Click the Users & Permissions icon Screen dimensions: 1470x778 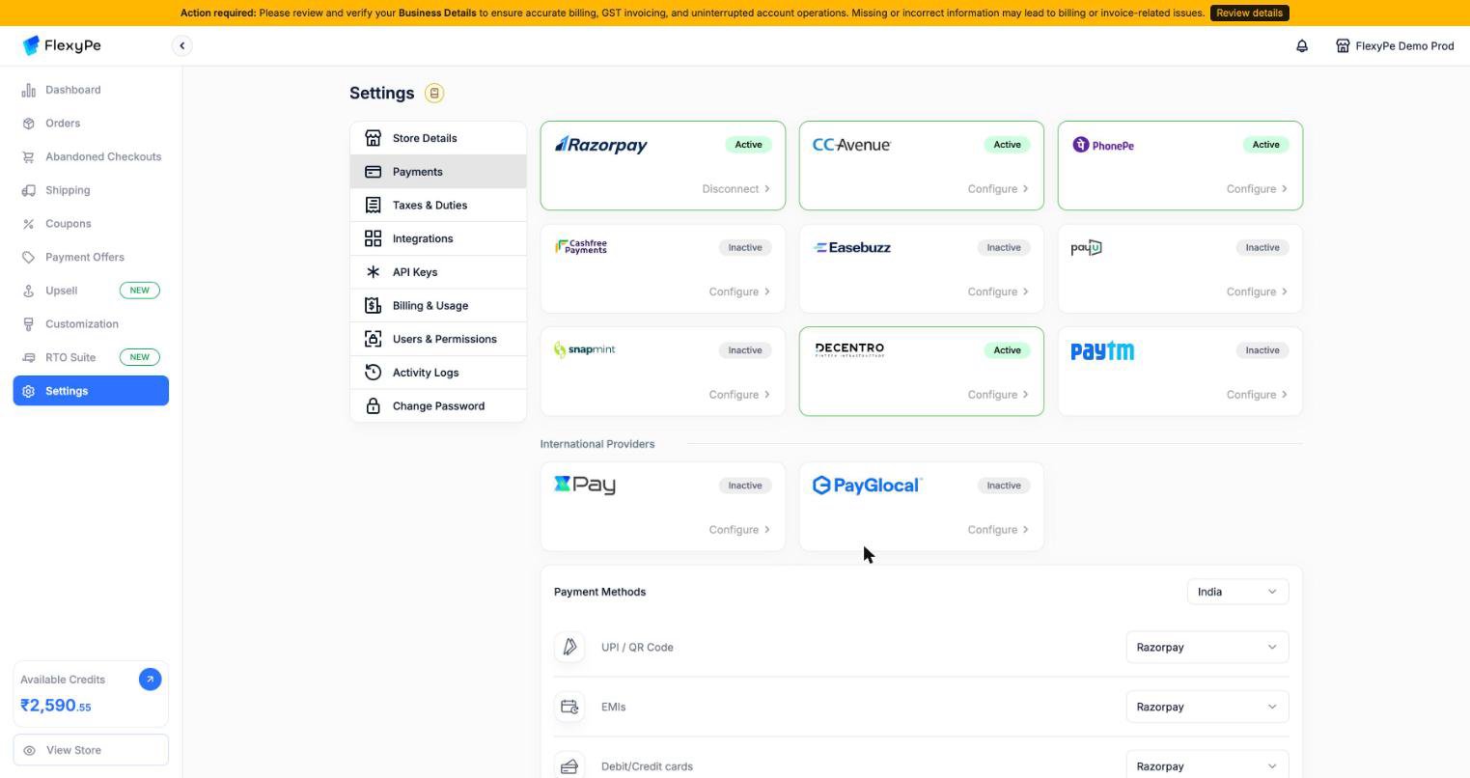pos(374,339)
